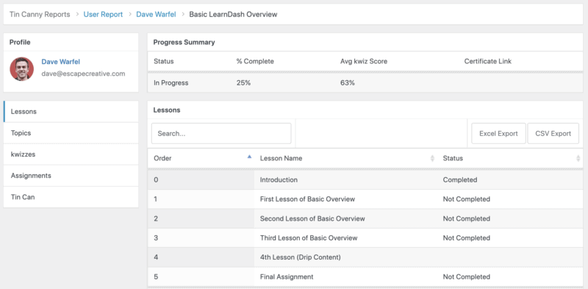Click the Dave Warfel profile name link
The width and height of the screenshot is (588, 289).
click(60, 62)
